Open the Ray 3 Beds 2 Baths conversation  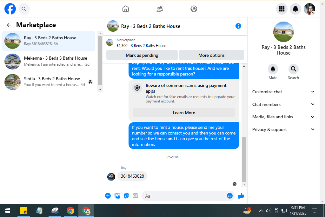49,41
